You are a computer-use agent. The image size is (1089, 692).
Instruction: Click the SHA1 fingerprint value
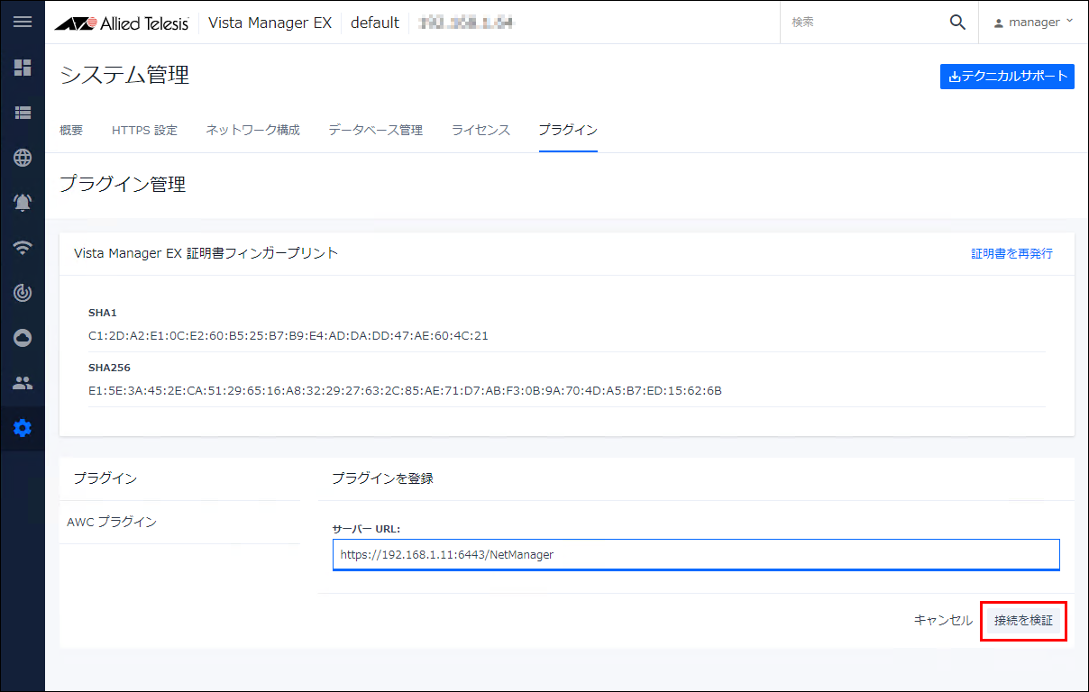click(288, 335)
